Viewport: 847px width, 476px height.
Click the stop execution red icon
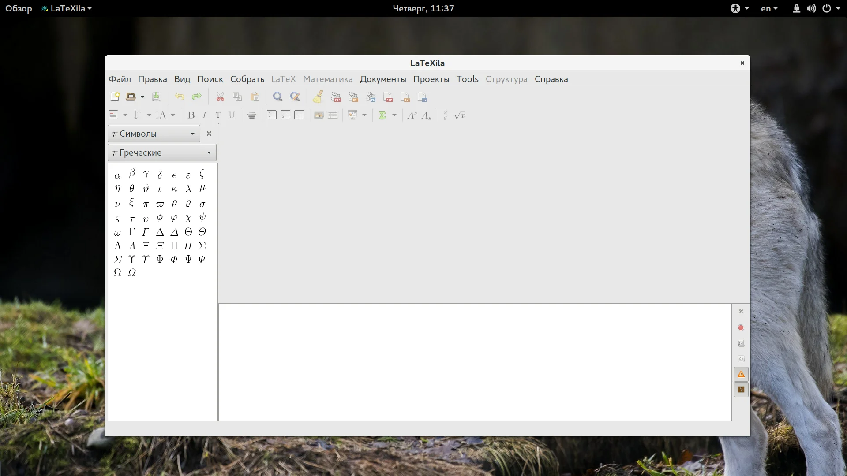[x=741, y=328]
